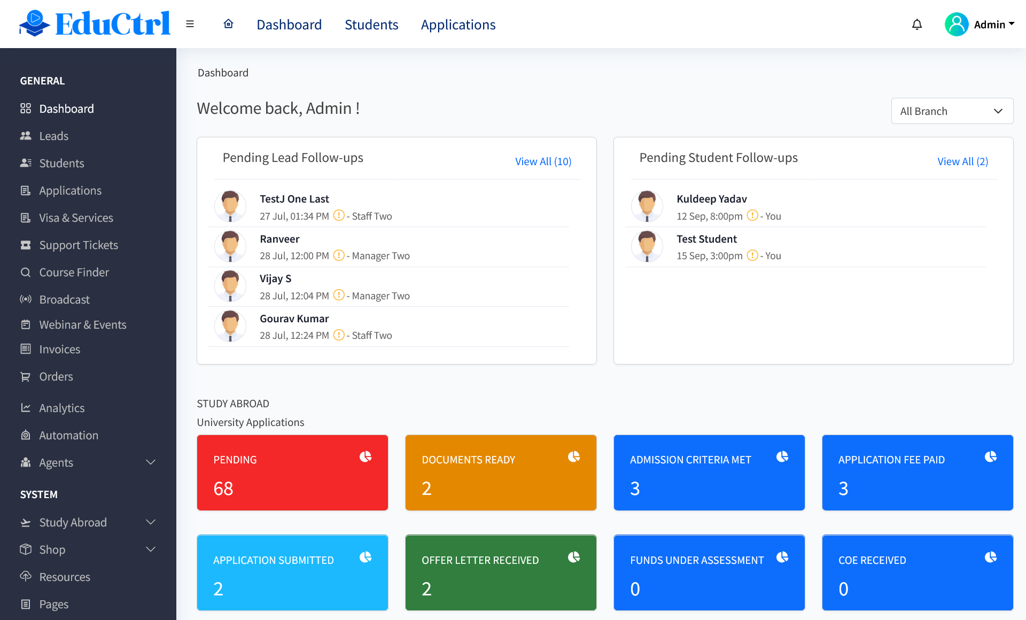Expand the Shop menu chevron

tap(150, 549)
